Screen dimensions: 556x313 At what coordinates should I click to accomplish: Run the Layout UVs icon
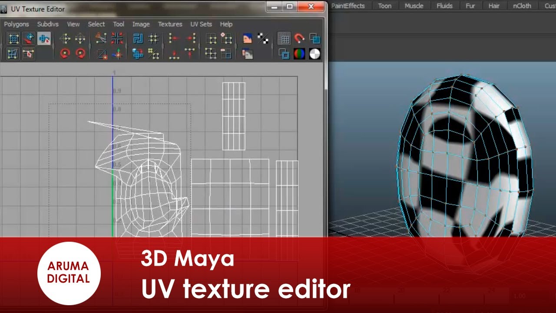(138, 39)
